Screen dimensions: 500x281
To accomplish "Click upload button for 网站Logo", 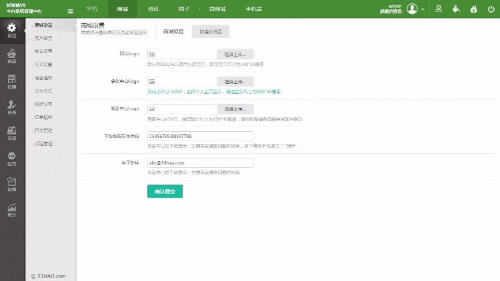I will tap(235, 54).
